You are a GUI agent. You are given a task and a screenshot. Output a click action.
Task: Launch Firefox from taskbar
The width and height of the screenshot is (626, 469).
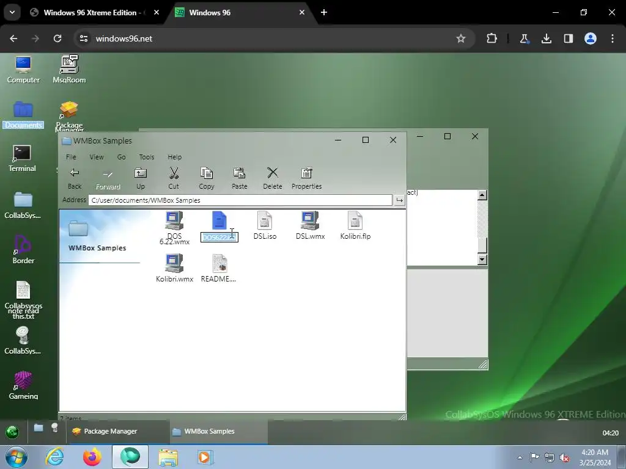[x=92, y=457]
